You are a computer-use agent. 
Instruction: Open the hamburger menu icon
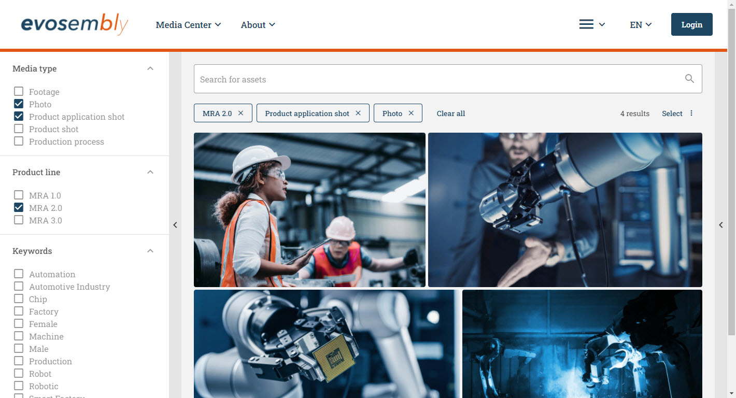pos(586,24)
